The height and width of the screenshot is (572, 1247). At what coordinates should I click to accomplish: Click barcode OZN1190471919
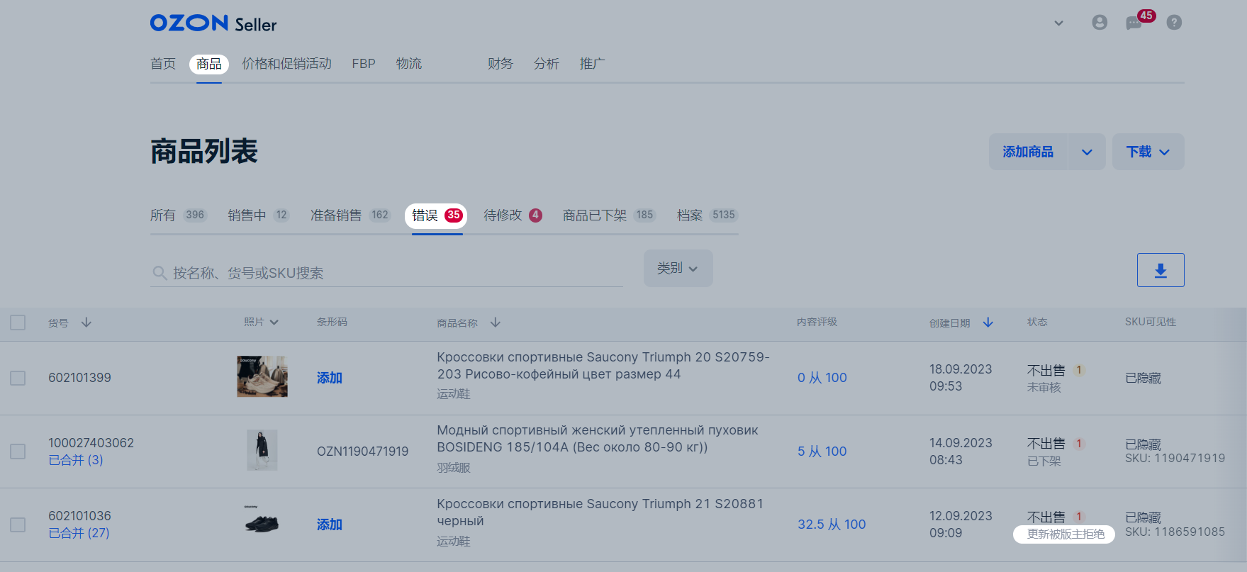(363, 452)
